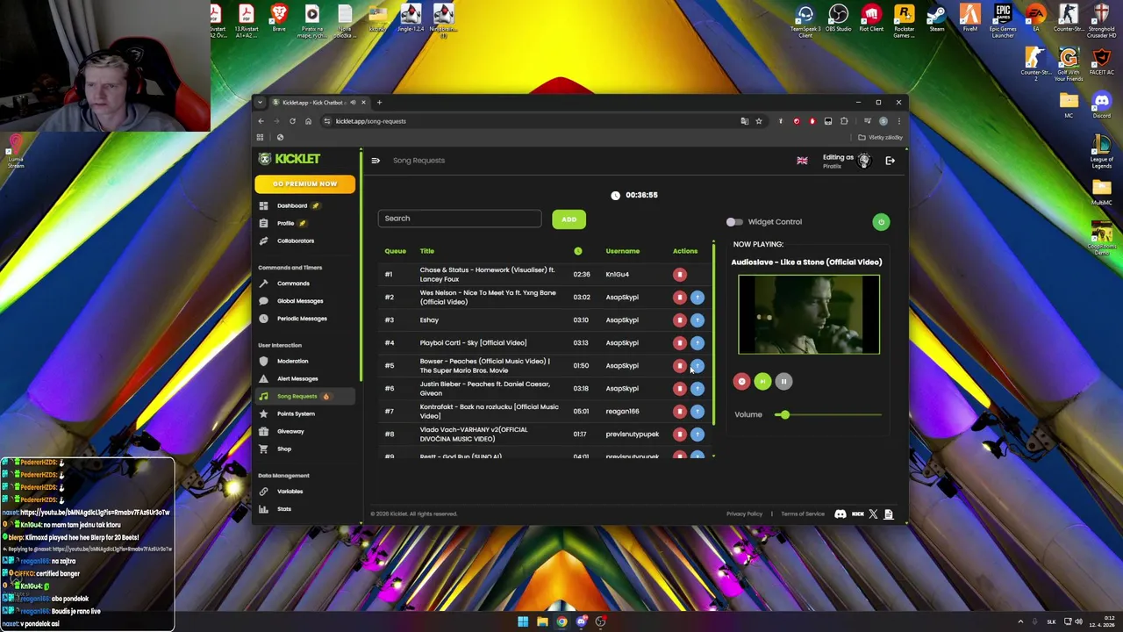The image size is (1123, 632).
Task: Open Privacy Policy link
Action: 744,514
